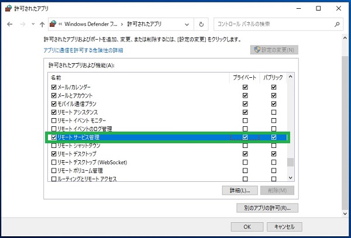
Task: Select the リモート イベントのログ管理 row text
Action: click(85, 129)
